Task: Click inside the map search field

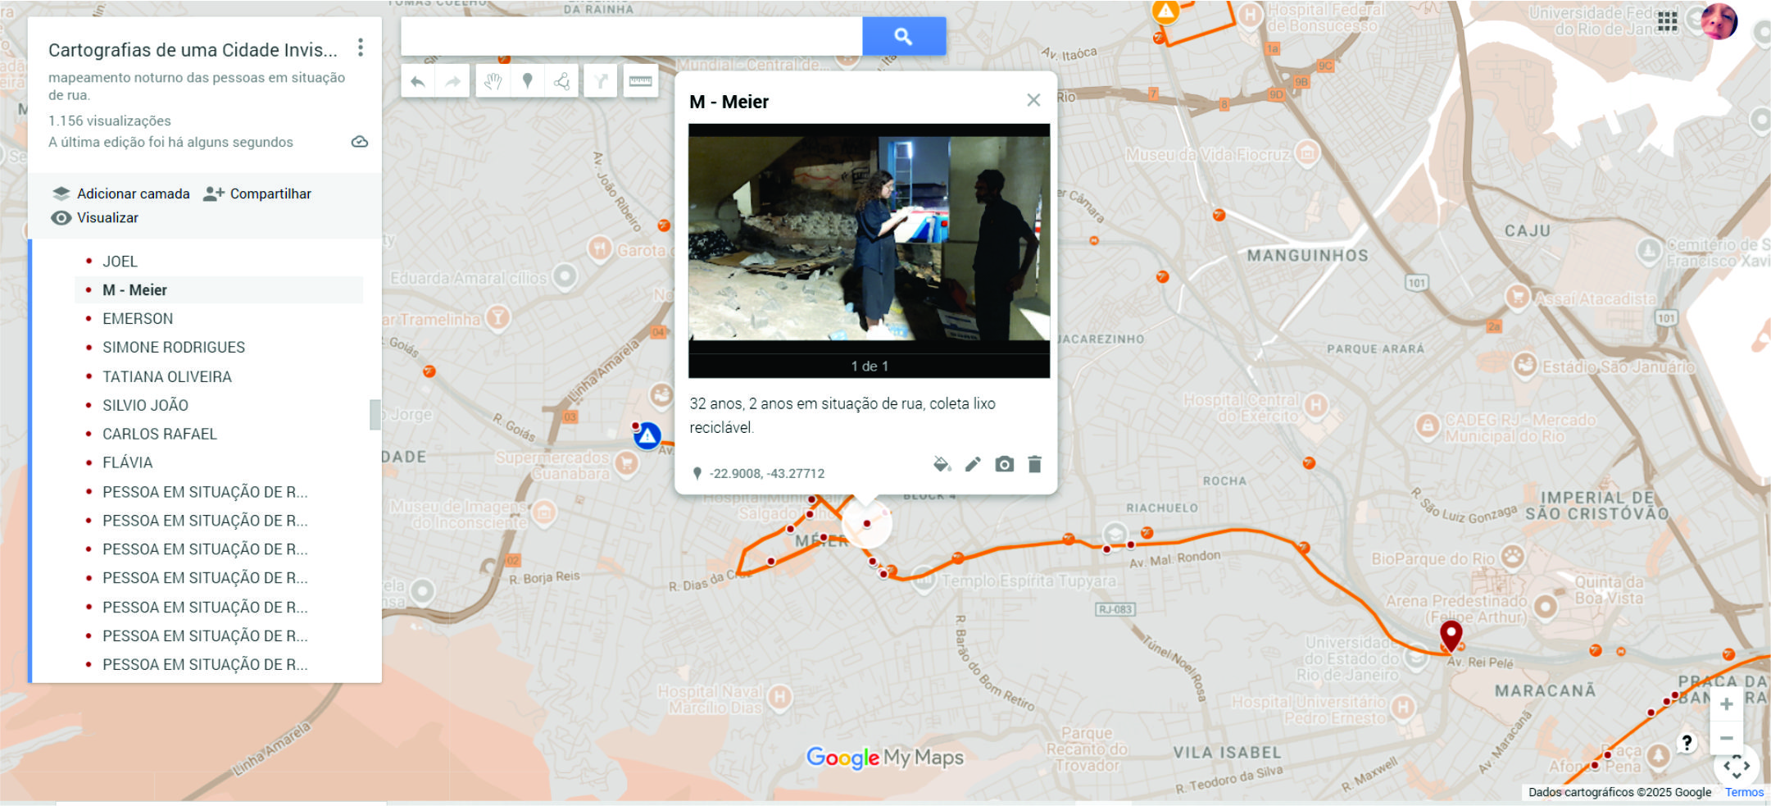Action: pos(631,36)
